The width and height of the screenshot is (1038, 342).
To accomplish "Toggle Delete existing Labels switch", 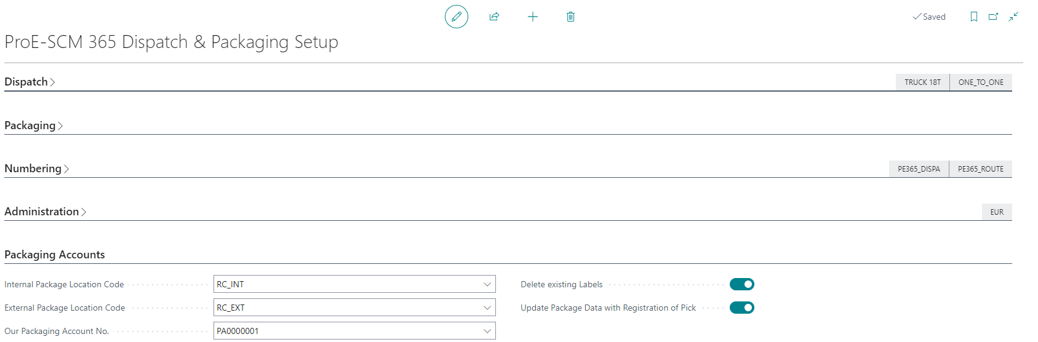I will point(742,284).
